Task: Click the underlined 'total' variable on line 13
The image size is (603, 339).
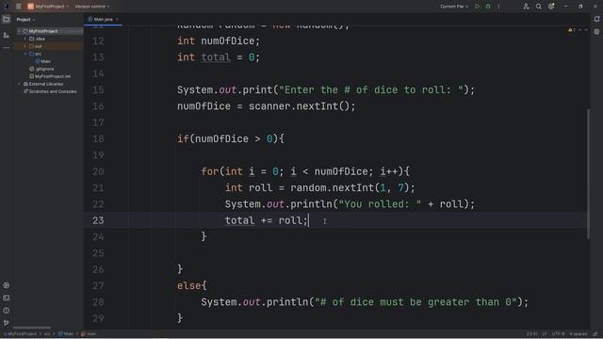Action: (216, 57)
